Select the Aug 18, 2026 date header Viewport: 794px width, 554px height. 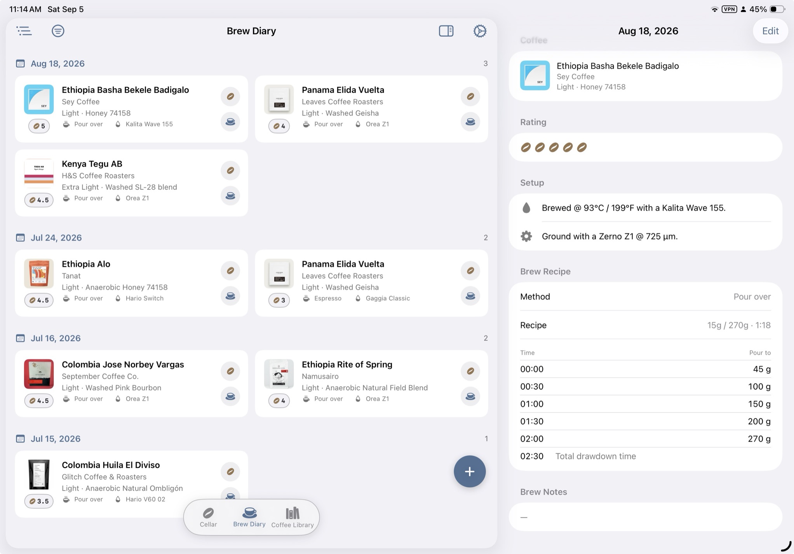57,64
